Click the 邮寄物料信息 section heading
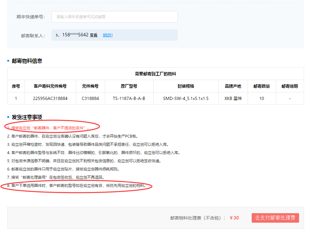The width and height of the screenshot is (312, 229). coord(27,61)
